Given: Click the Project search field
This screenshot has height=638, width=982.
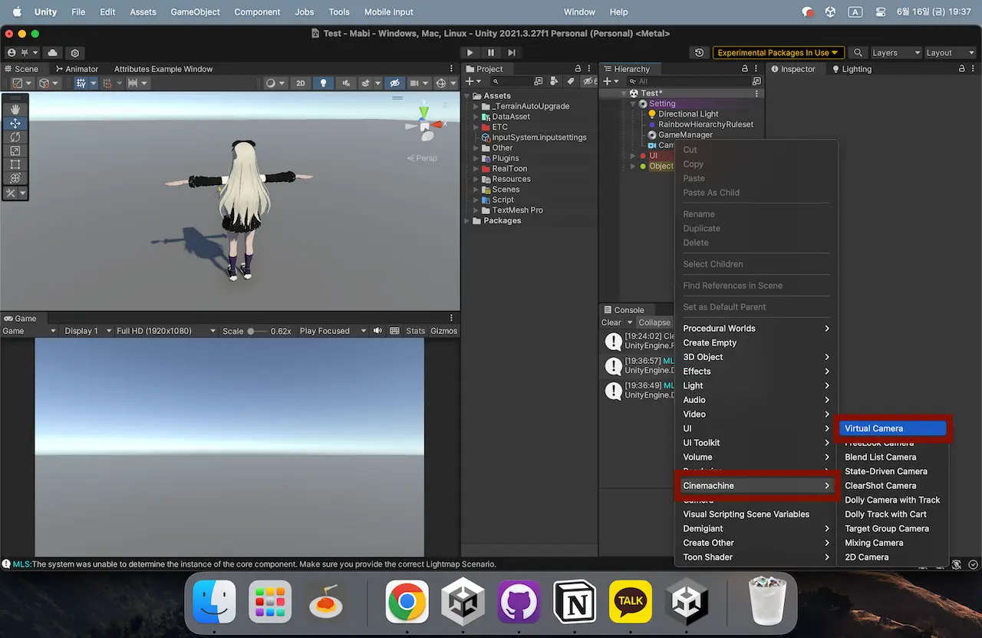Looking at the screenshot, I should tap(510, 81).
